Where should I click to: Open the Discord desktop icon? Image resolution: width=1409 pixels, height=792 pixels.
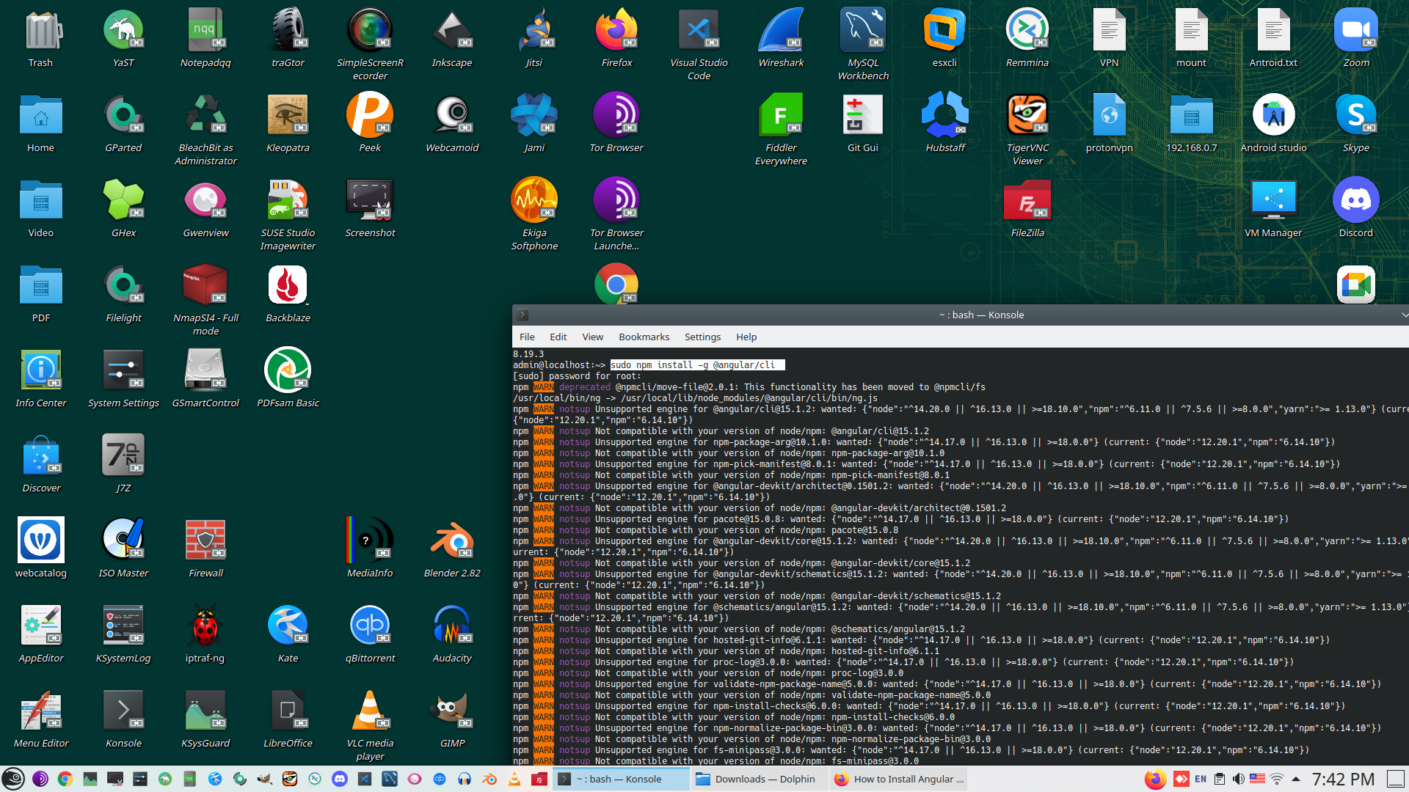coord(1355,202)
